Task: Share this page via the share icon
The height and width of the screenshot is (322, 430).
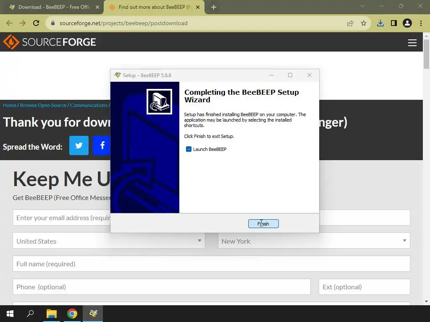Action: tap(350, 23)
